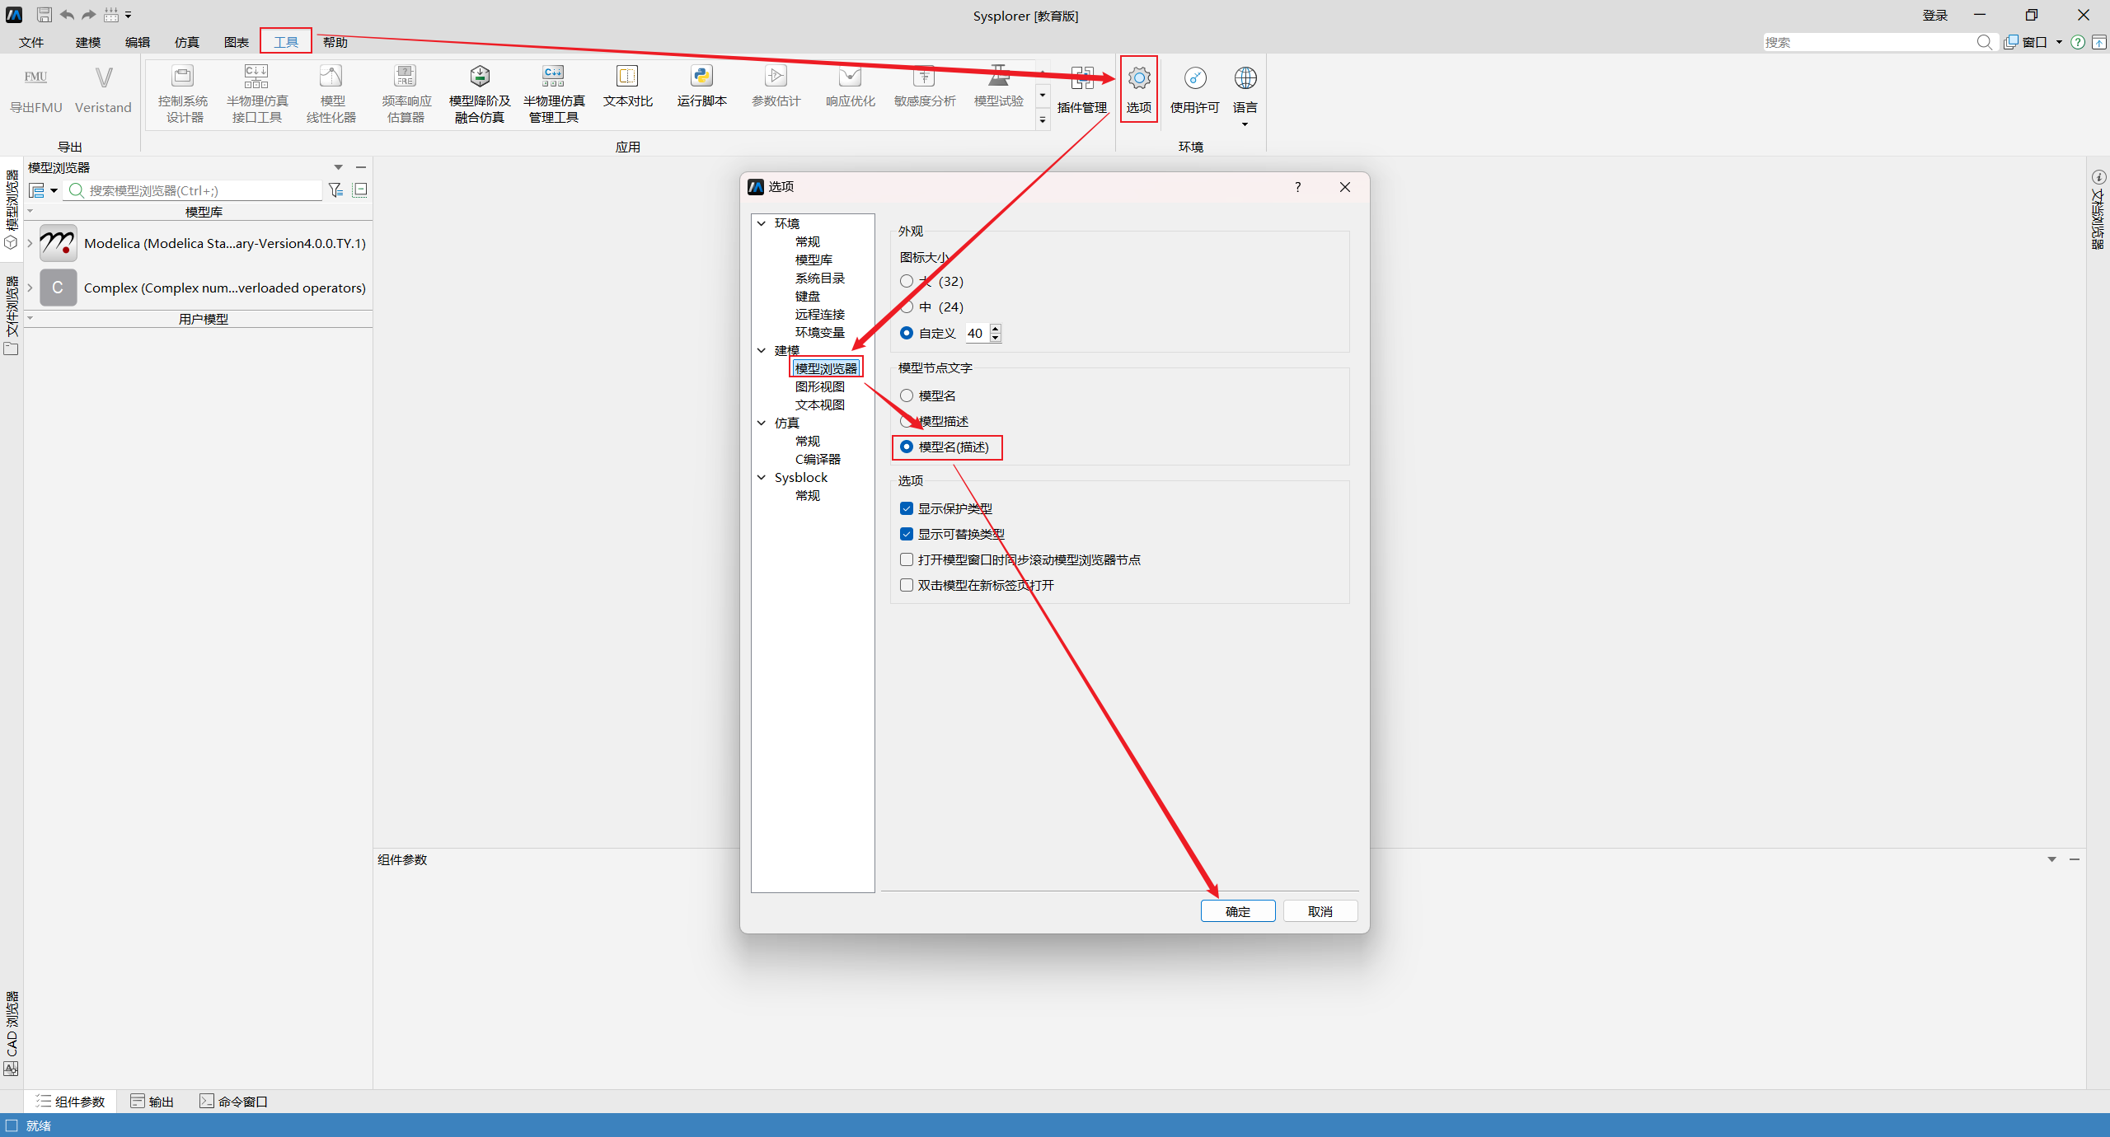Screen dimensions: 2110x1137
Task: Open the 使用许可 license tool
Action: [x=1195, y=89]
